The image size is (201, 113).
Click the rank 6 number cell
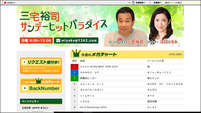74,96
